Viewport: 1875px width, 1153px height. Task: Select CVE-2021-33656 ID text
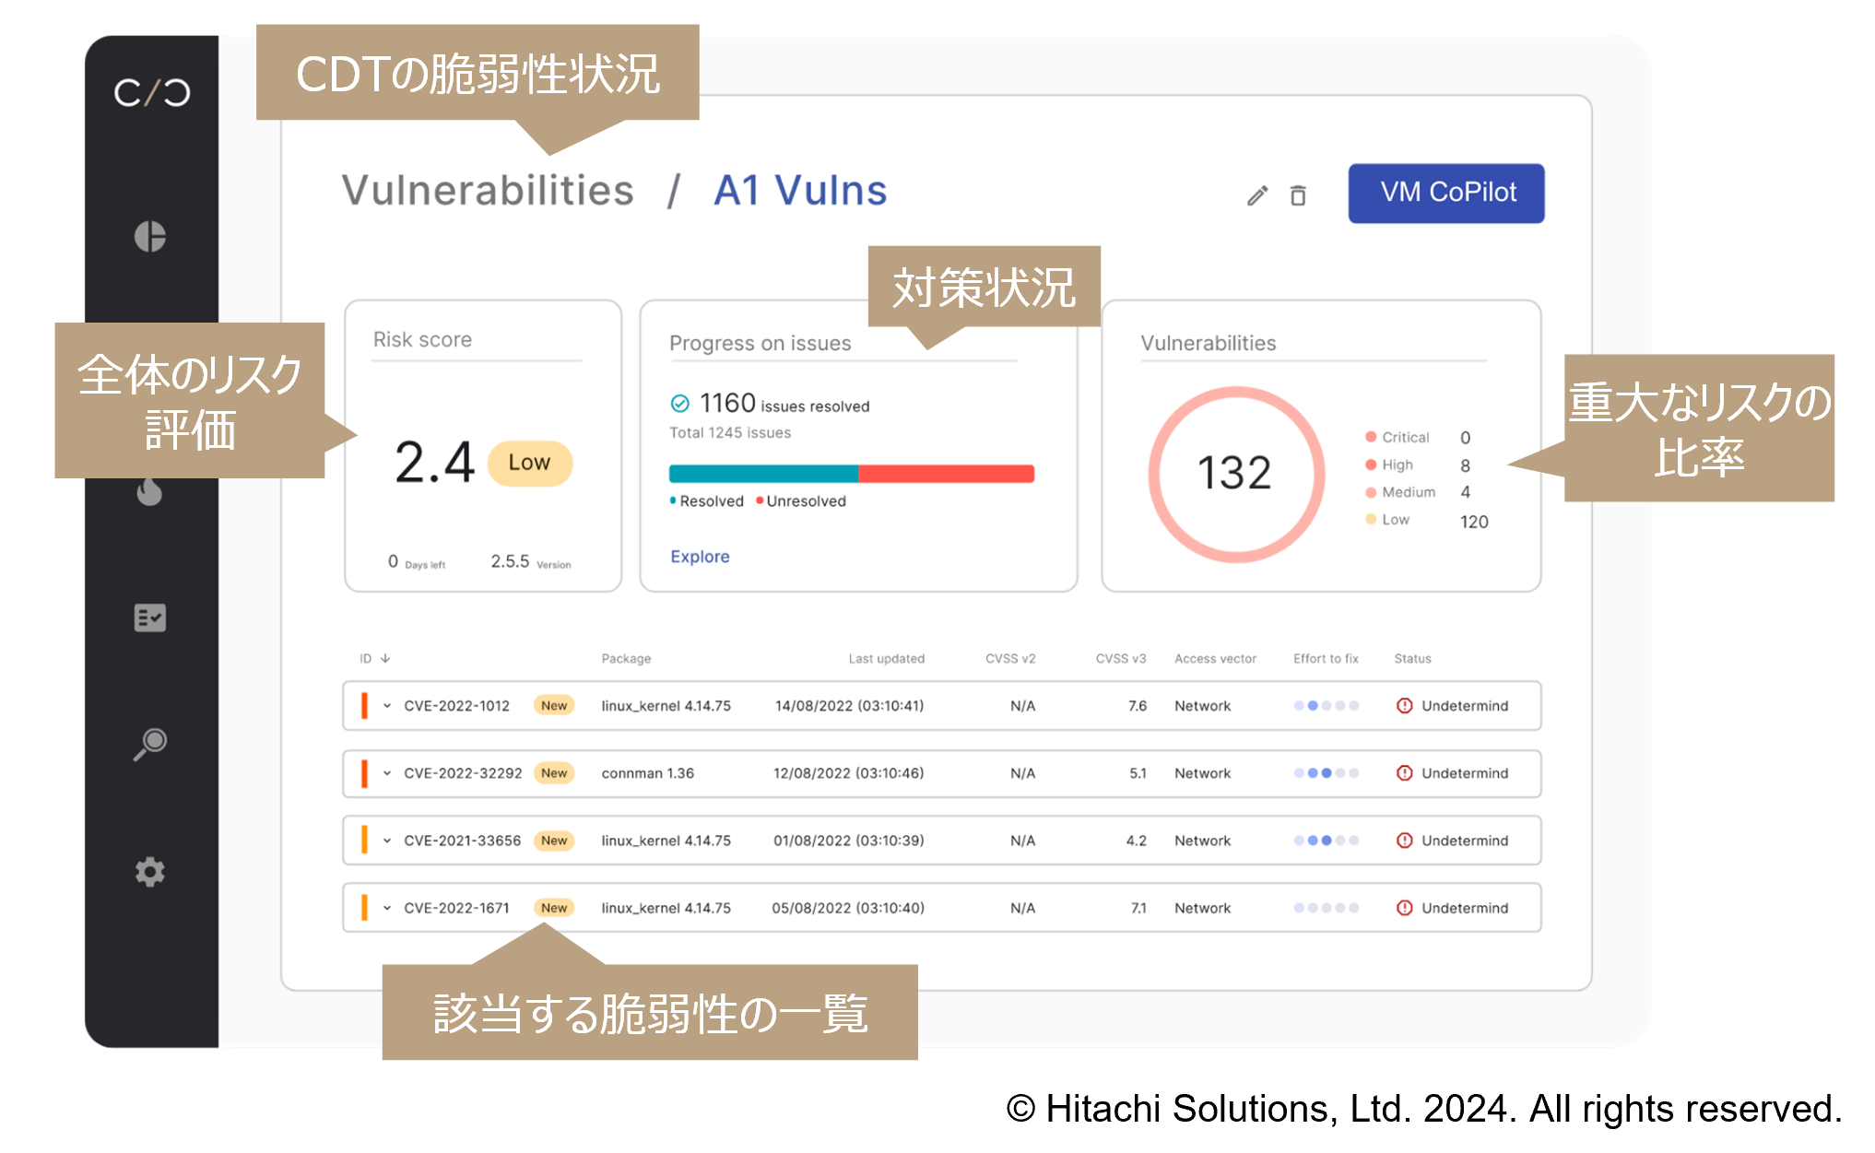click(x=462, y=841)
